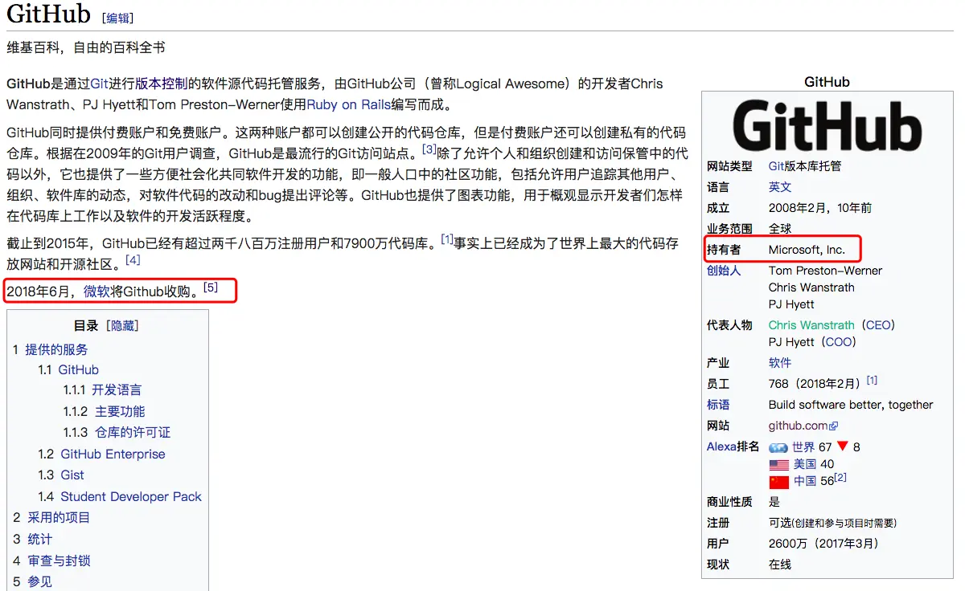Click the external link icon after github.com
This screenshot has height=591, width=965.
tap(832, 426)
